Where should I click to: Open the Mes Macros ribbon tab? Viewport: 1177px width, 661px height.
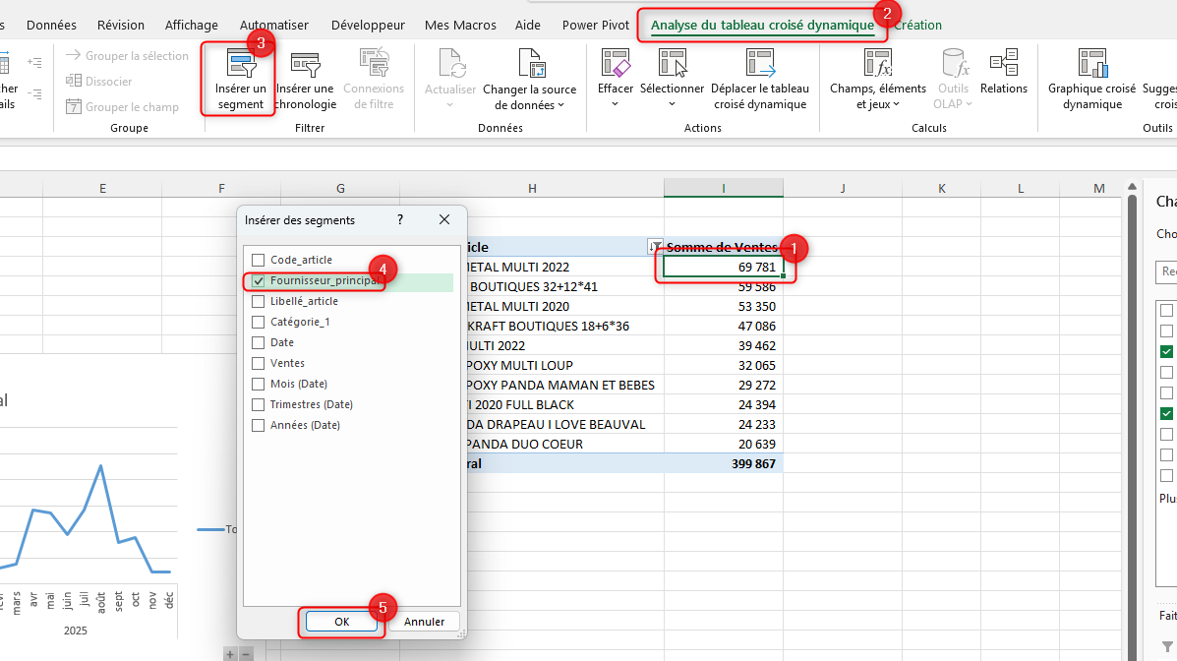(x=460, y=25)
